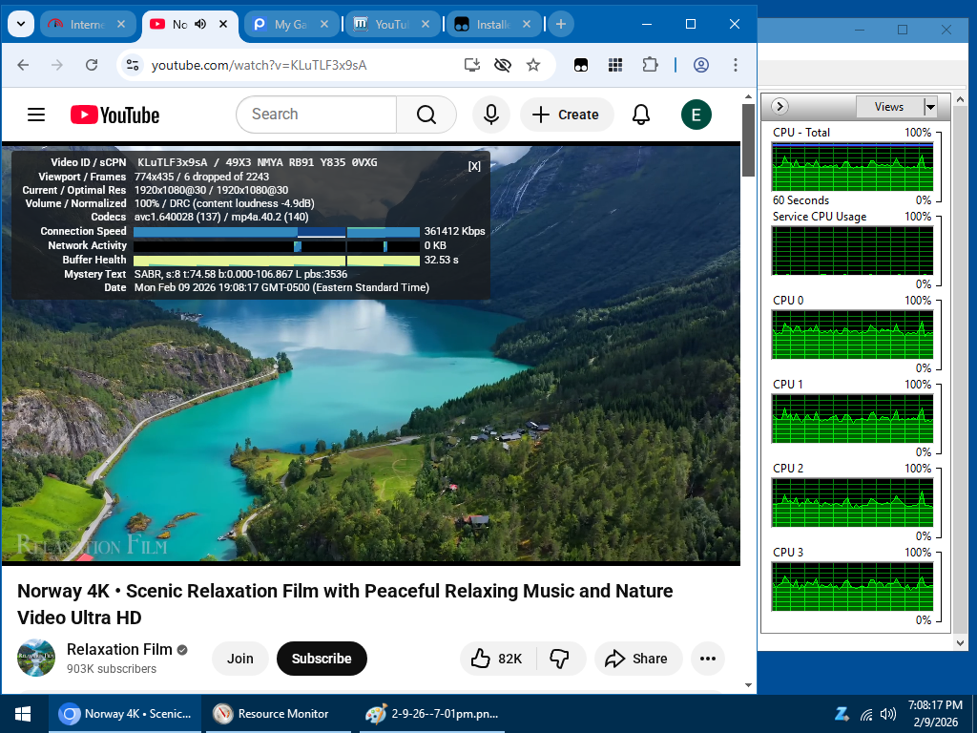Close the playing Norway video tab
977x733 pixels.
223,24
